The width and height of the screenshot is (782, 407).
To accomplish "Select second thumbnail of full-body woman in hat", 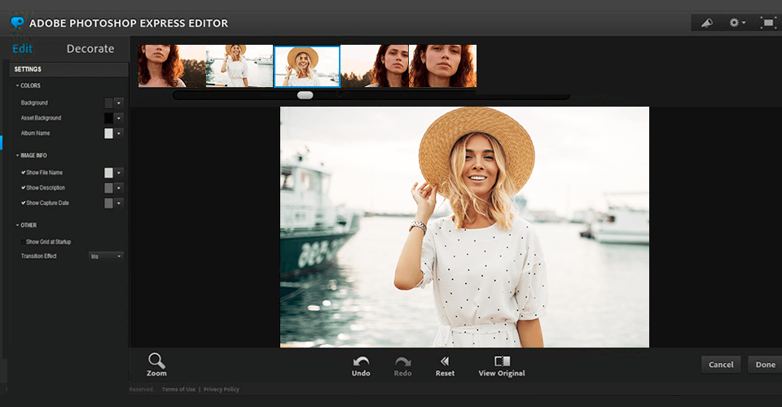I will [239, 66].
